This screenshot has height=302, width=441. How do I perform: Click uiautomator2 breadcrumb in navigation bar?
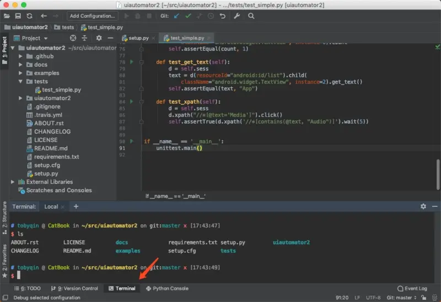(x=26, y=27)
